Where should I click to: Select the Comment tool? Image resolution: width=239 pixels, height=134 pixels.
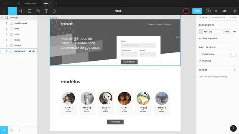(x=54, y=11)
